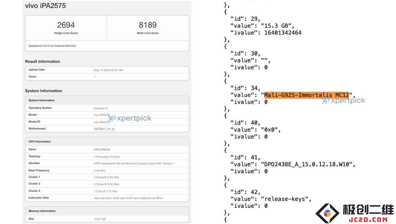
Task: Select the multi-core score value 8189
Action: tap(148, 25)
